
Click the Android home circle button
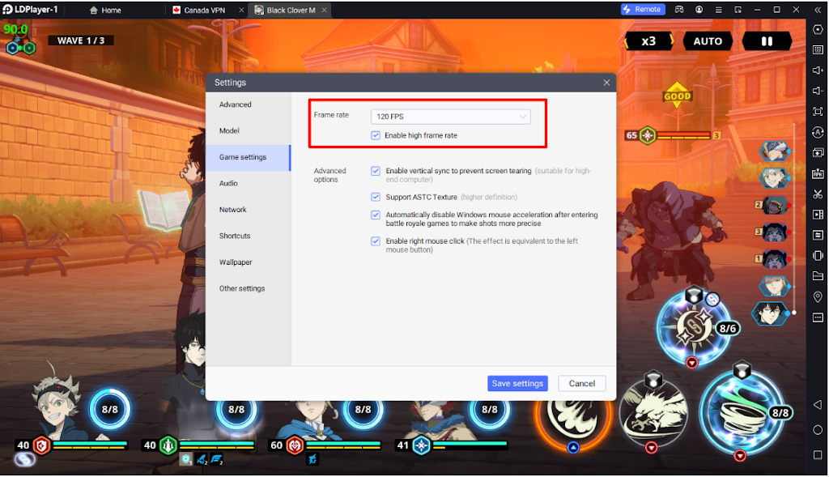coord(818,430)
